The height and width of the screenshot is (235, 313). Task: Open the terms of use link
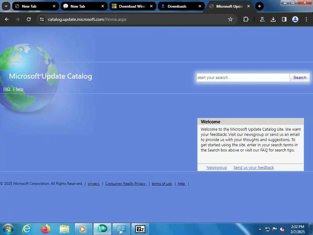pyautogui.click(x=162, y=184)
